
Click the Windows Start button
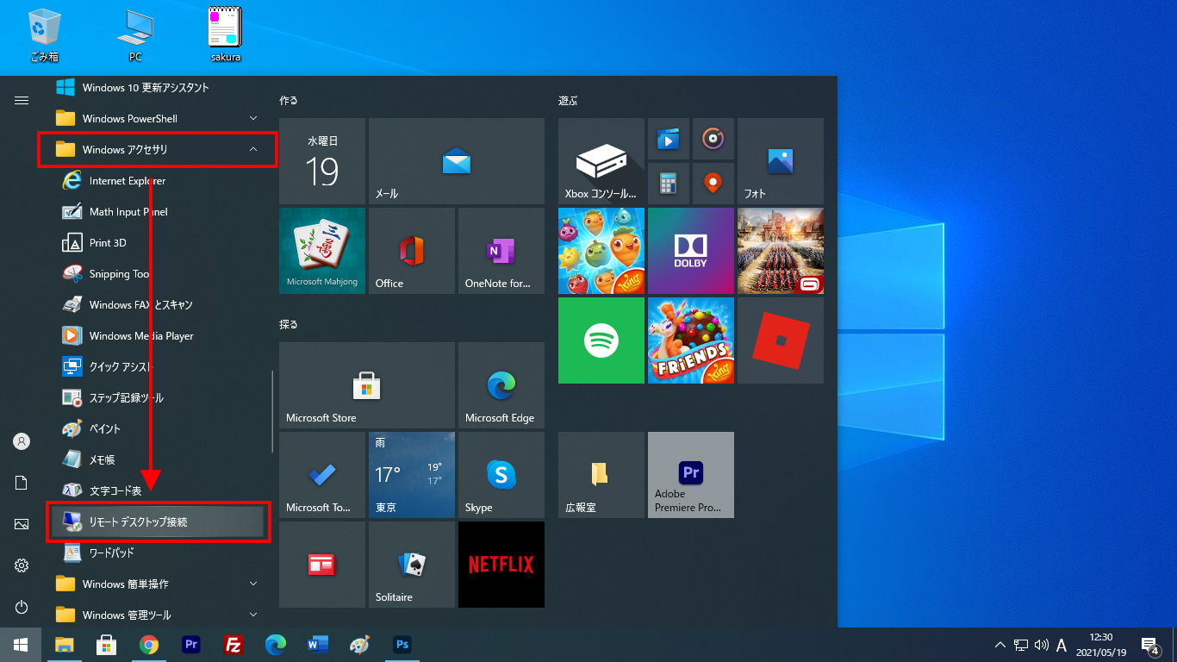[21, 645]
